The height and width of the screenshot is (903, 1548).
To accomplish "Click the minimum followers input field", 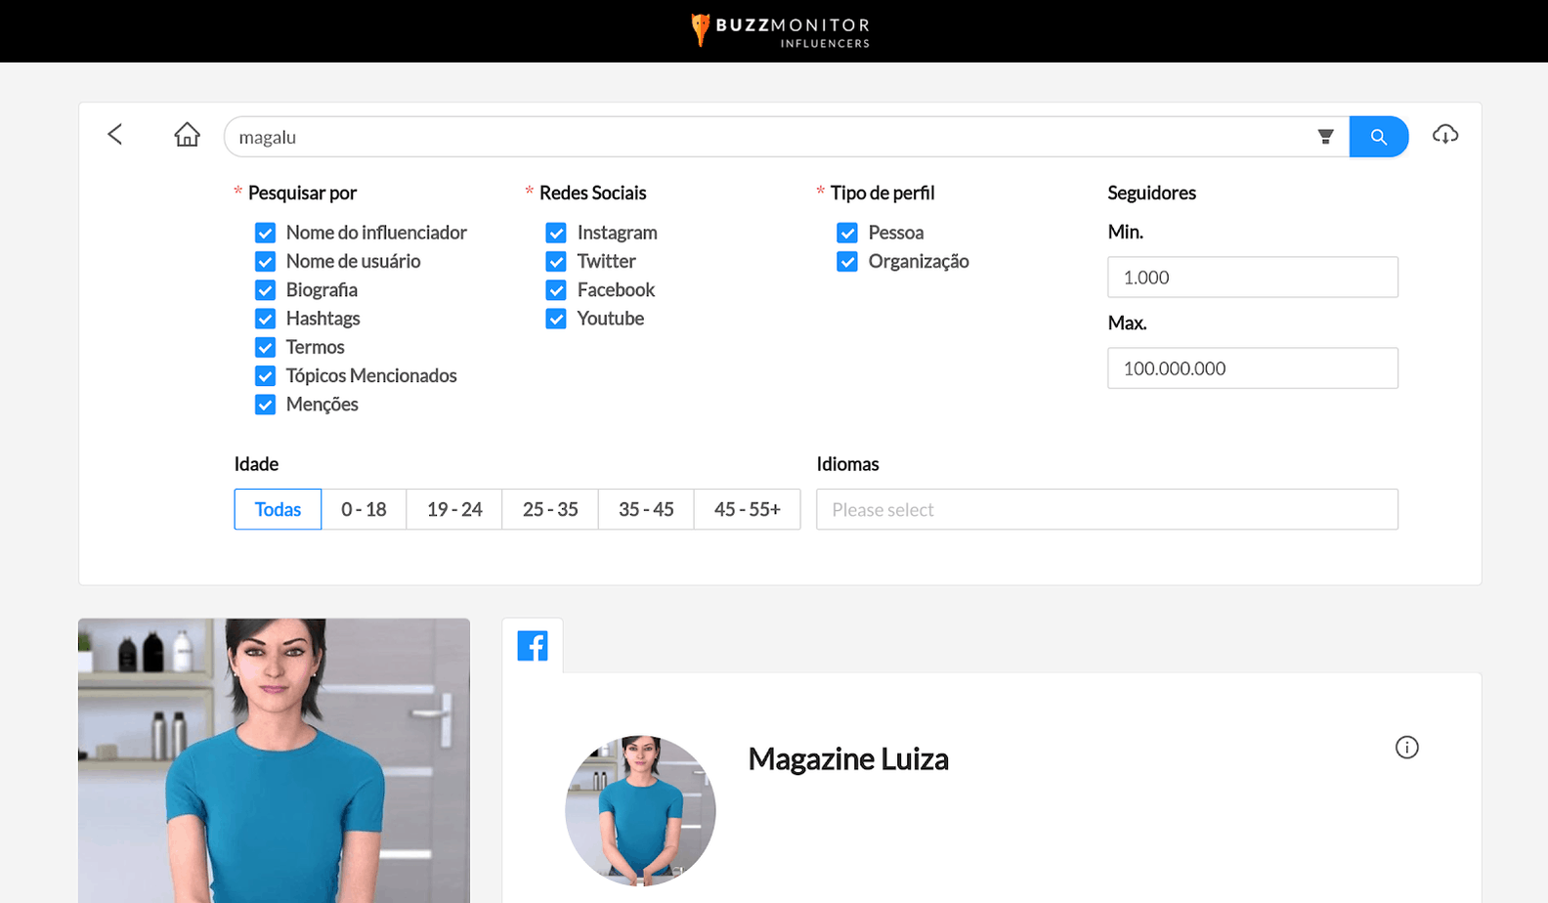I will point(1252,278).
